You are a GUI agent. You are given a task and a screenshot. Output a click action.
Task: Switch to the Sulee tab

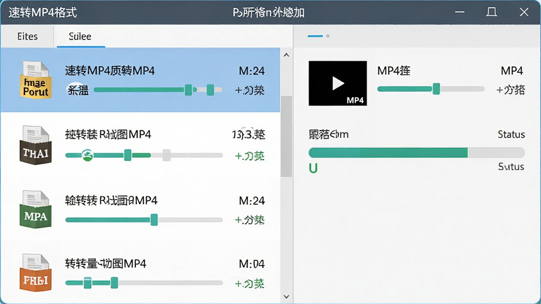point(80,36)
